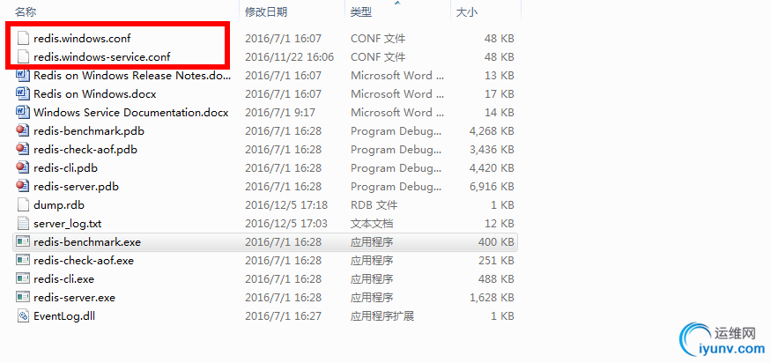This screenshot has height=363, width=770.
Task: Sort by the 类型 column header
Action: click(361, 11)
